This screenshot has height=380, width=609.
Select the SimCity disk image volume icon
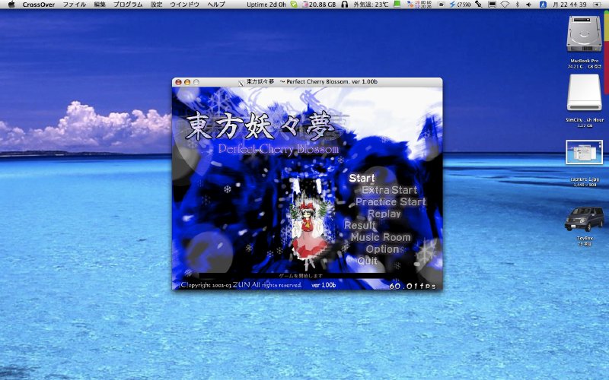pyautogui.click(x=584, y=92)
